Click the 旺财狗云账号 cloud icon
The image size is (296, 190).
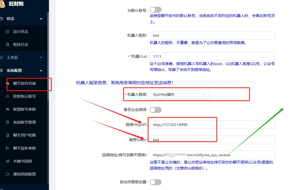coord(8,96)
